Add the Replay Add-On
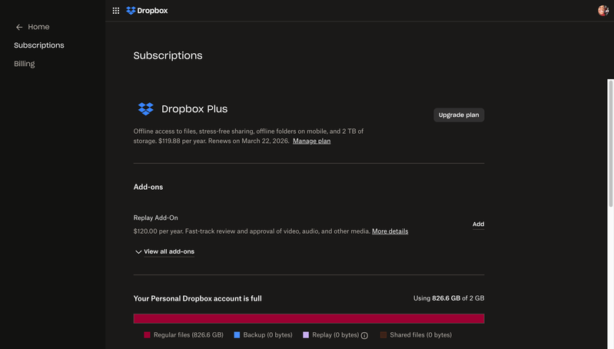Screen dimensions: 614x349 (x=478, y=224)
